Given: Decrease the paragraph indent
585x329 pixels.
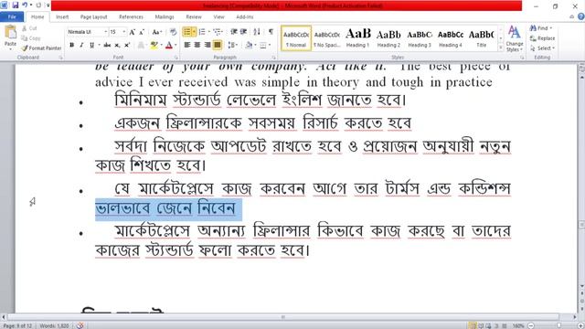Looking at the screenshot, I should 234,32.
